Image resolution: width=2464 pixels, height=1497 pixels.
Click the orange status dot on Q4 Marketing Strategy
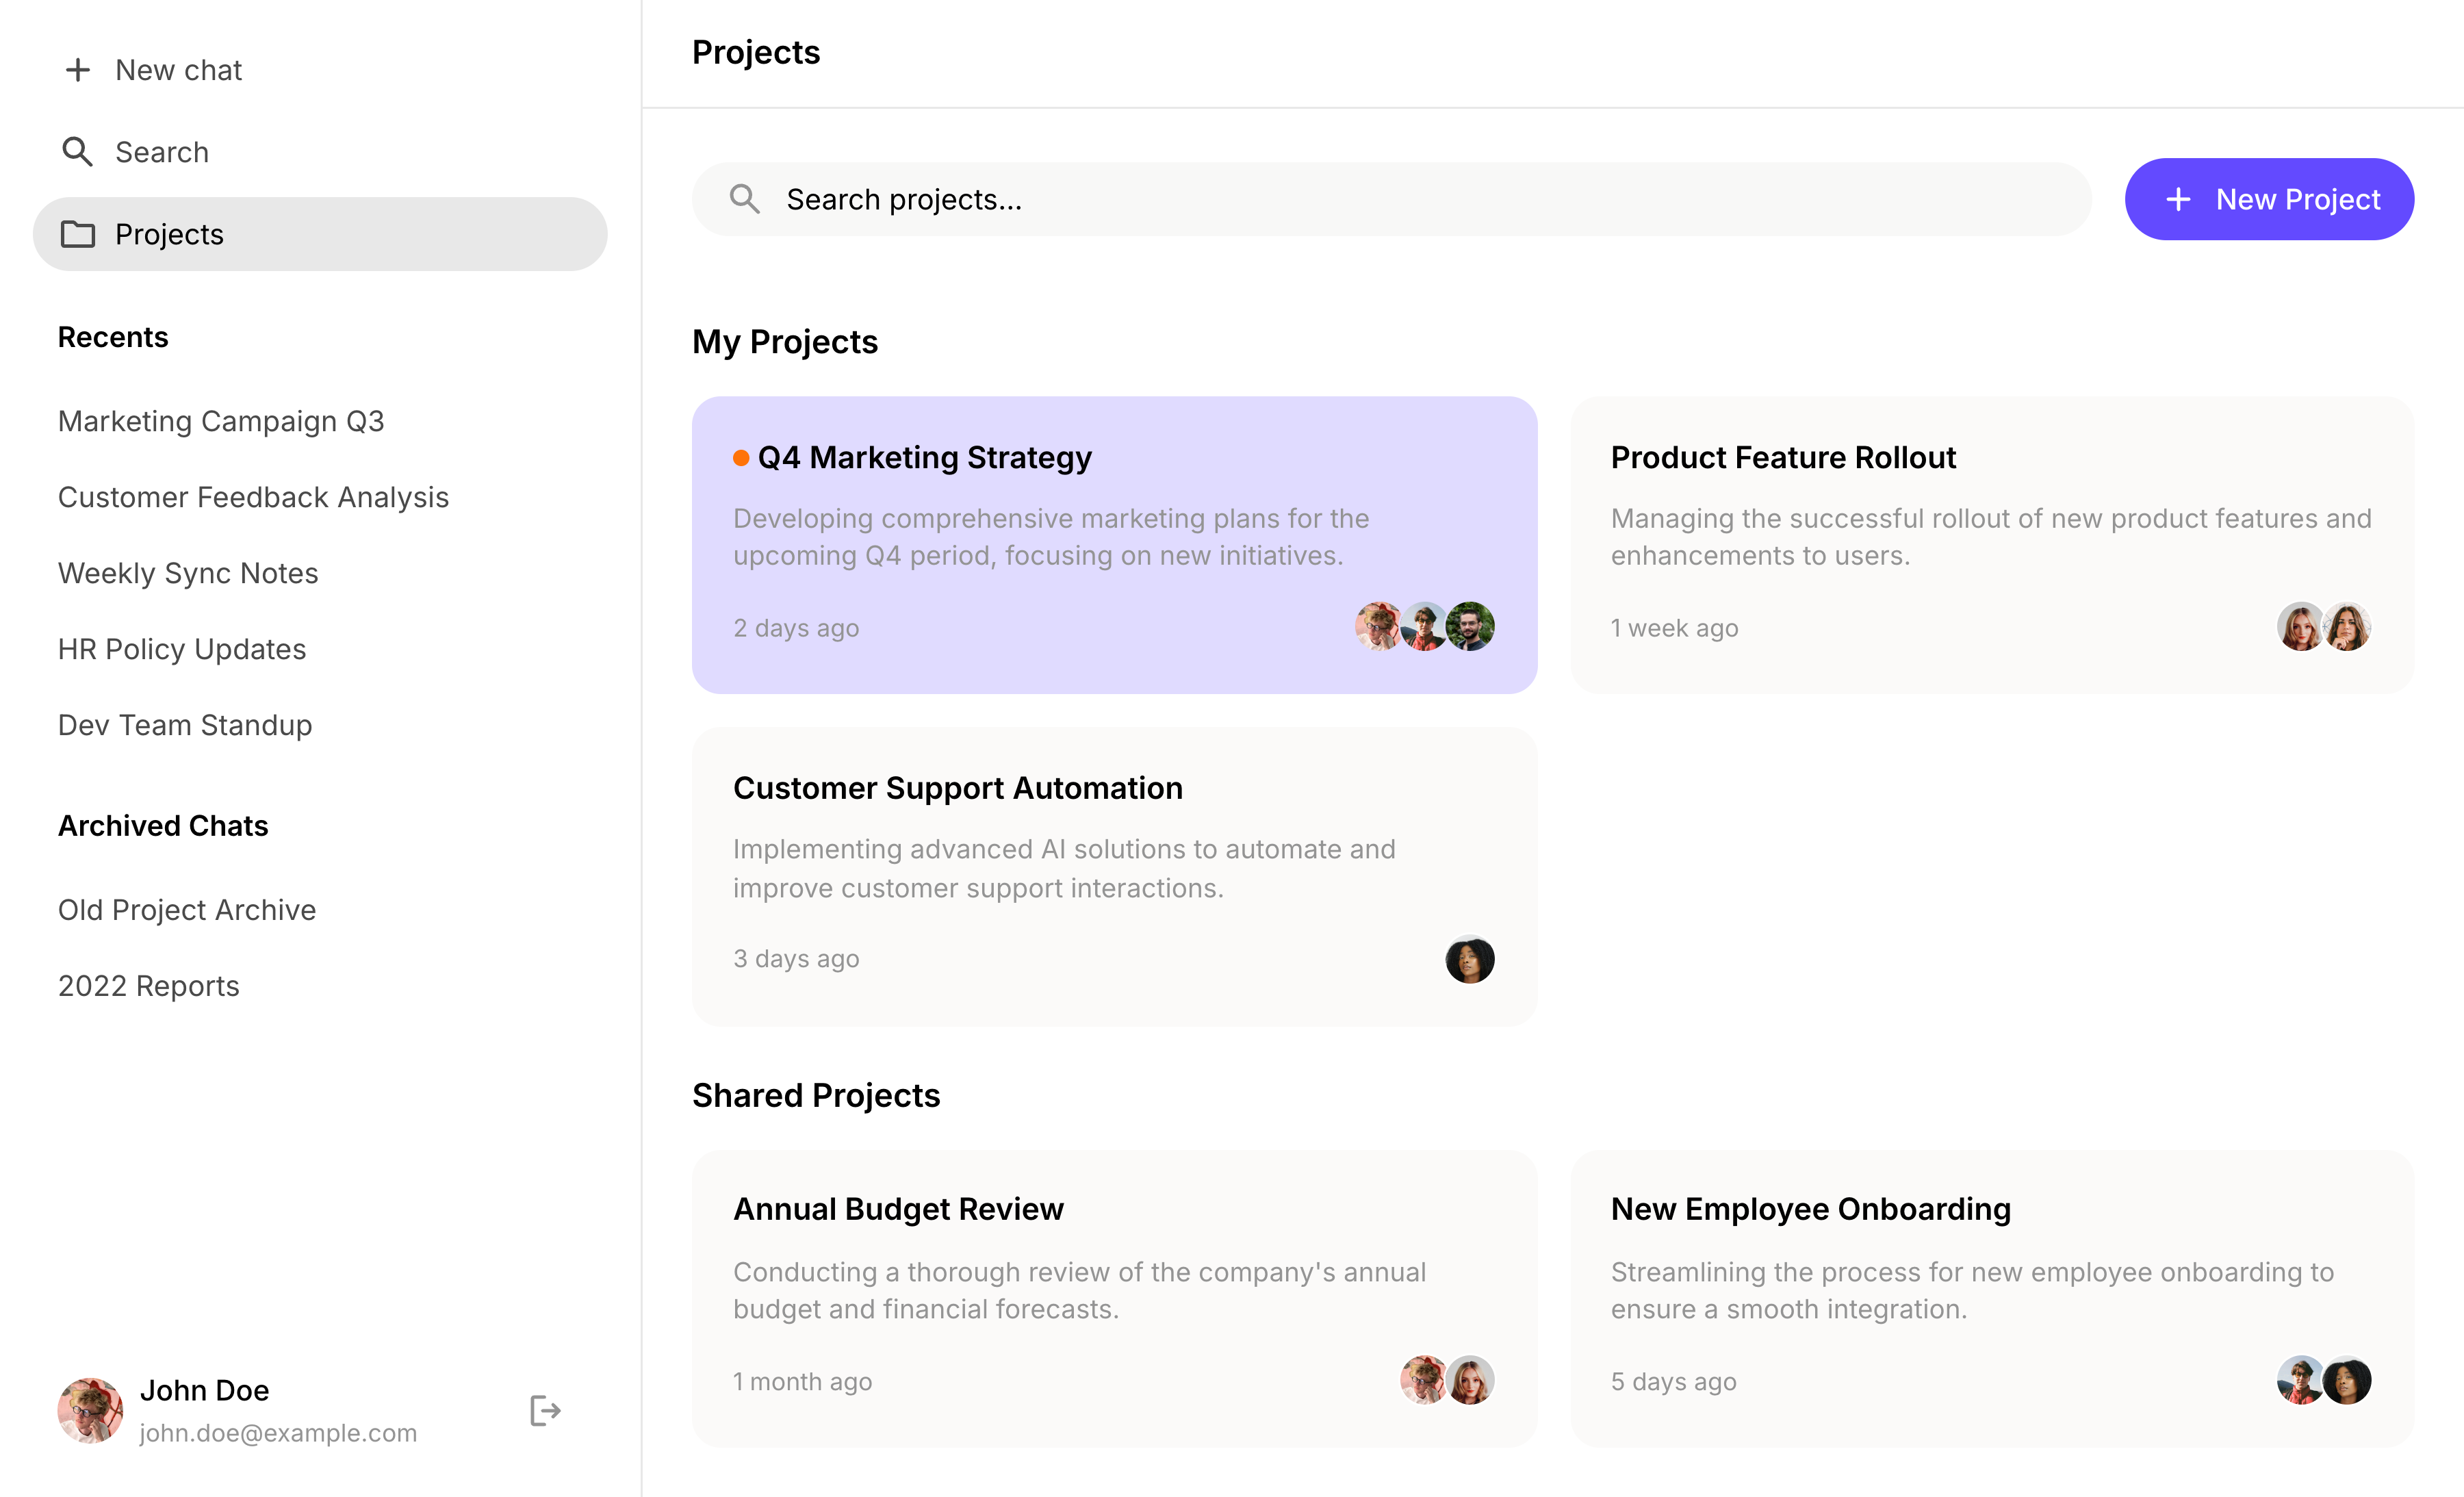741,458
